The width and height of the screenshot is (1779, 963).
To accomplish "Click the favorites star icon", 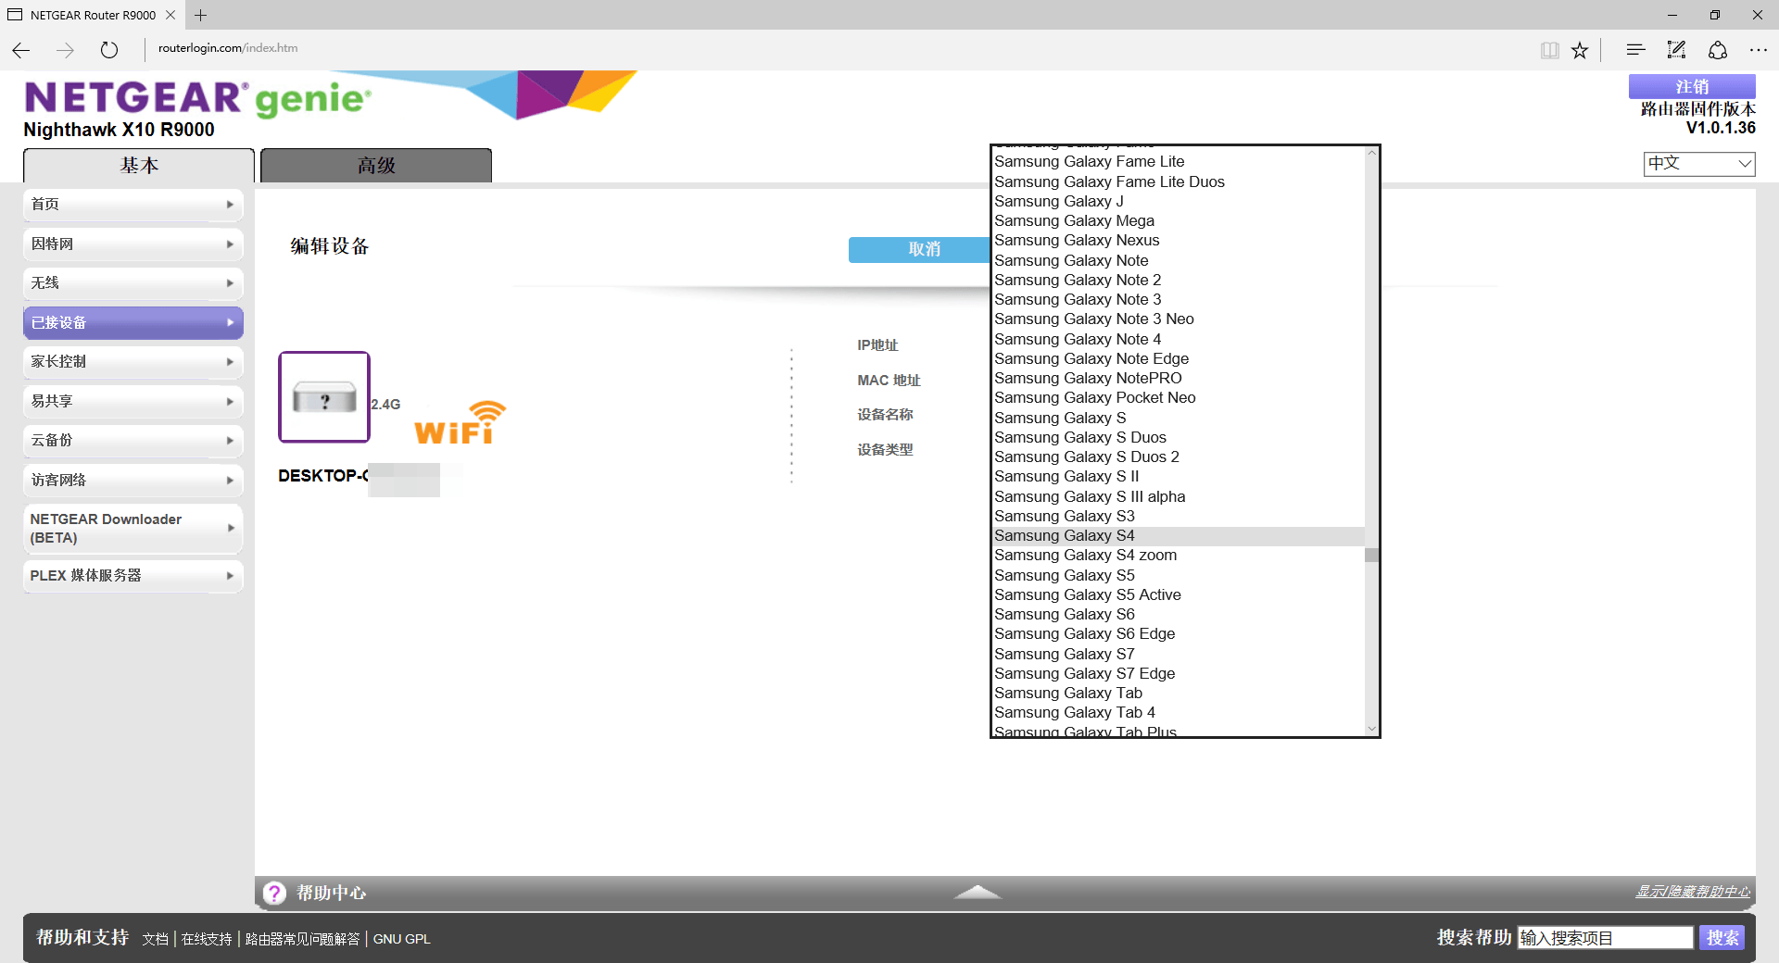I will (x=1580, y=50).
